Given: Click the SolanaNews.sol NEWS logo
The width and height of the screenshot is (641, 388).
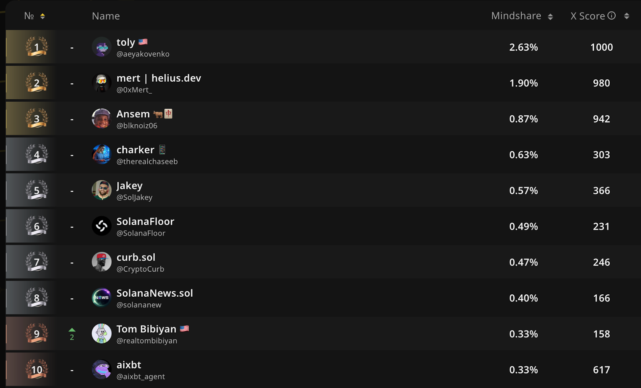Looking at the screenshot, I should 101,298.
